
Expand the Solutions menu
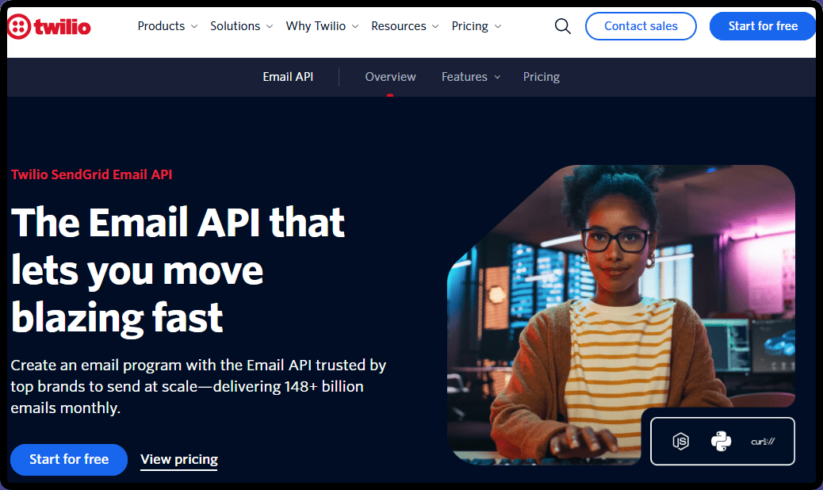click(242, 26)
